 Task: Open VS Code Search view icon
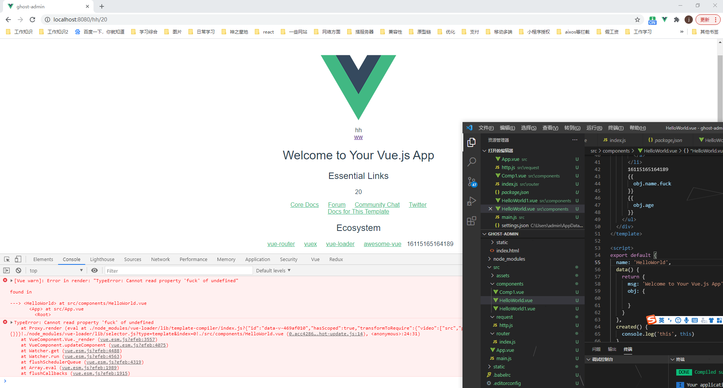point(471,162)
